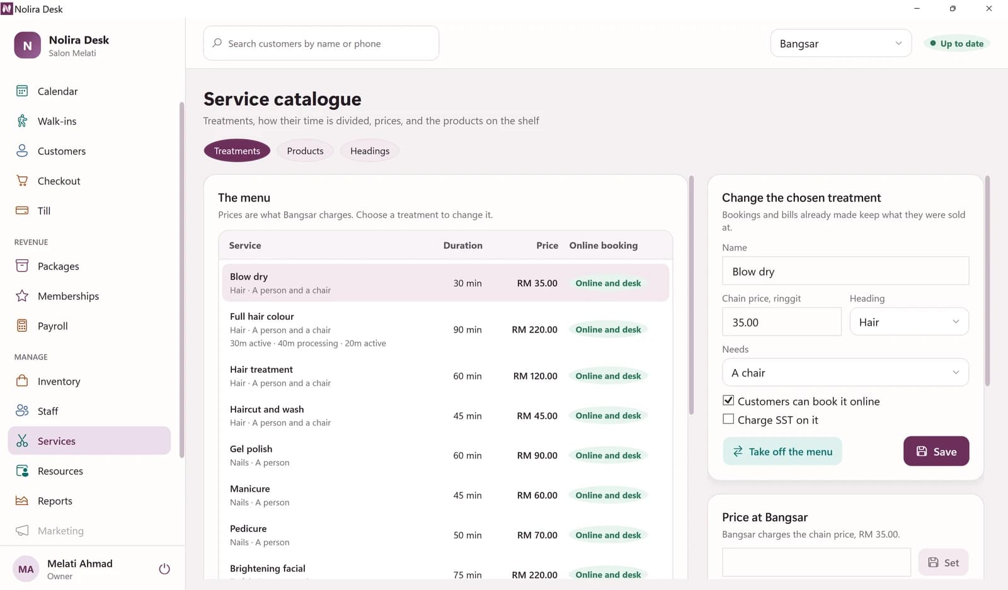
Task: Click the Marketing megaphone icon
Action: (22, 530)
